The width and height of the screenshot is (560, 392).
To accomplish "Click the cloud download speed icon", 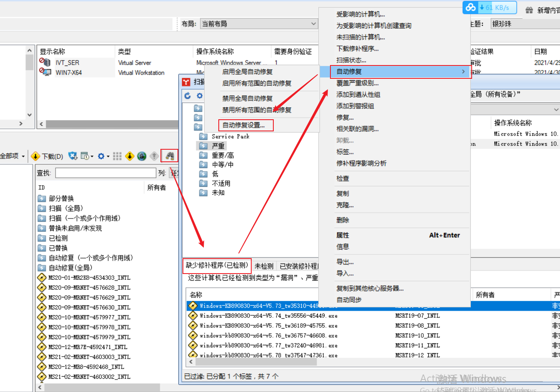I will (471, 8).
